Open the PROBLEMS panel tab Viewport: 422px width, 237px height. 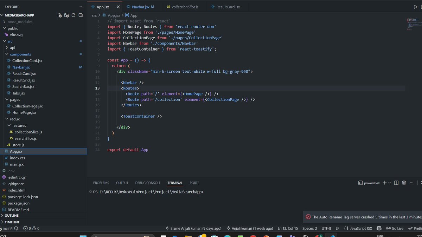(x=101, y=183)
